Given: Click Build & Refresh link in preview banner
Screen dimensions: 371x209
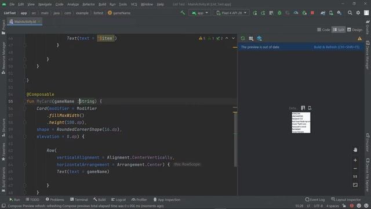Looking at the screenshot, I should coord(336,47).
